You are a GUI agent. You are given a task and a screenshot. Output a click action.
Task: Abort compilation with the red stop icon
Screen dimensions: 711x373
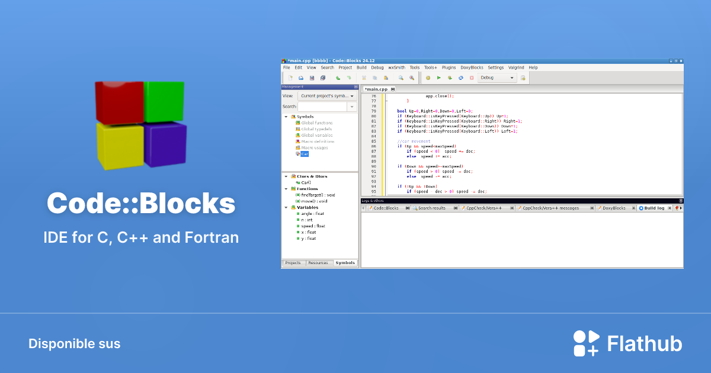point(472,77)
